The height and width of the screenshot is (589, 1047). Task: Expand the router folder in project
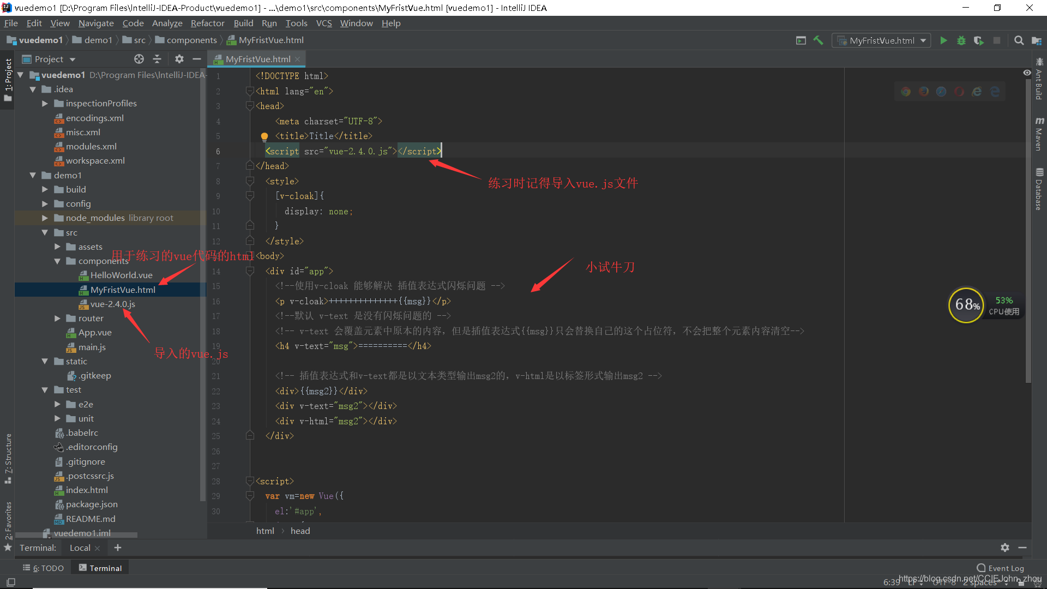tap(57, 318)
